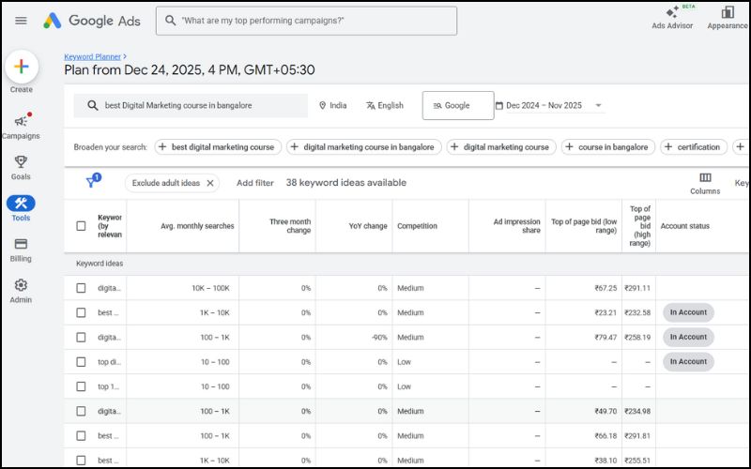751x469 pixels.
Task: Click the Create plus button
Action: point(21,67)
